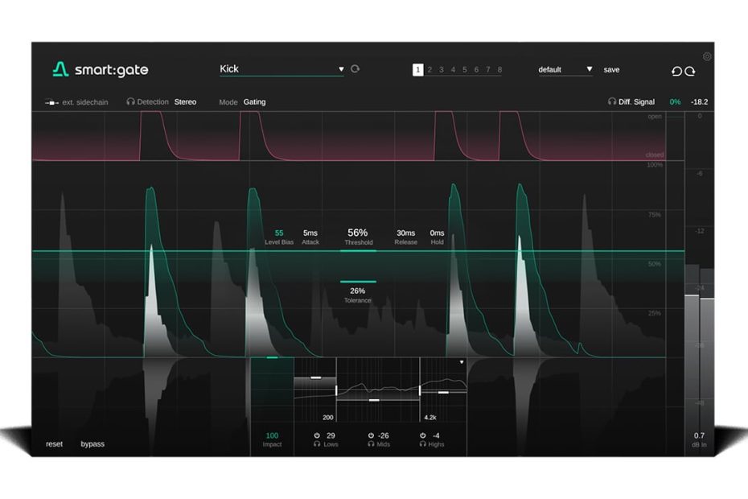
Task: Listen to Diff. Signal via headphone icon
Action: pos(612,102)
